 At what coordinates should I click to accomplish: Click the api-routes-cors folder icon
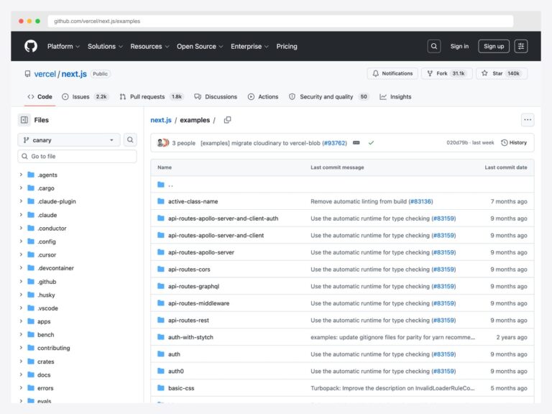click(x=161, y=270)
